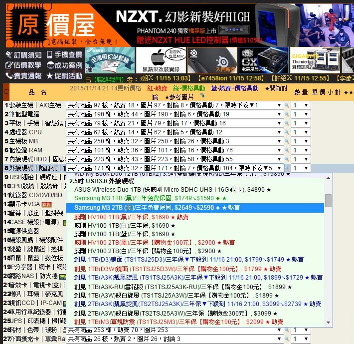The width and height of the screenshot is (354, 344).
Task: Open the SteelSeries 入門新兵 mouse thumbnail
Action: tap(212, 60)
